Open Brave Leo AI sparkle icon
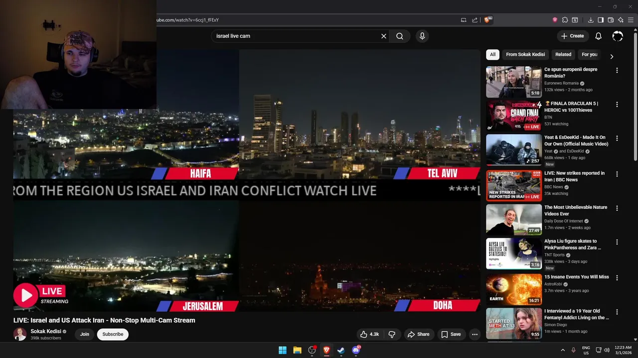This screenshot has height=358, width=638. tap(621, 20)
